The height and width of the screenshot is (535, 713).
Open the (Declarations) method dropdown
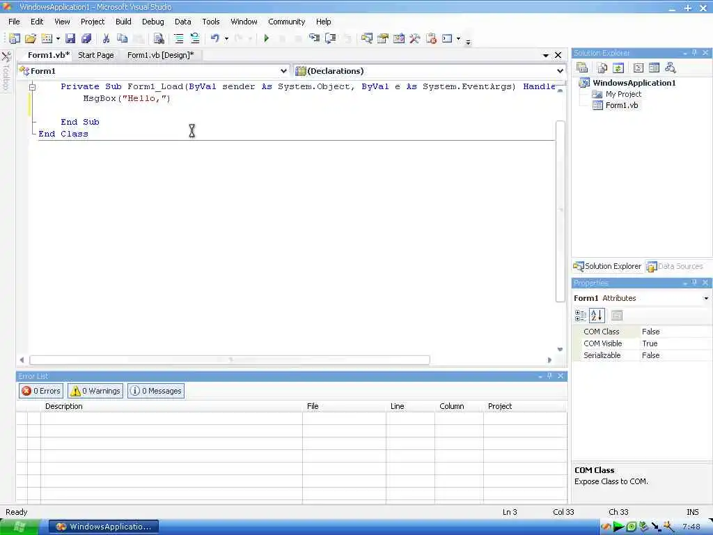click(560, 71)
